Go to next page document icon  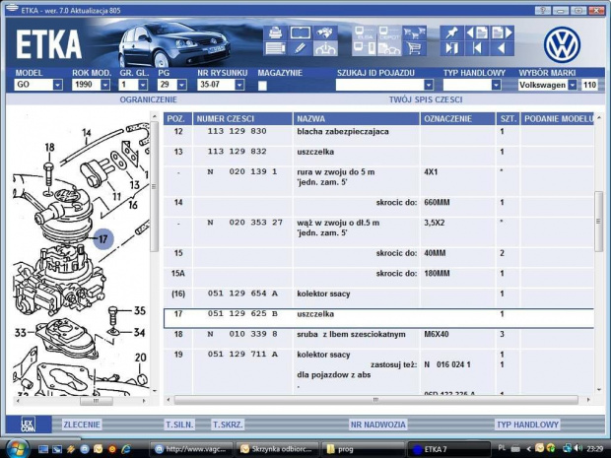(x=502, y=33)
